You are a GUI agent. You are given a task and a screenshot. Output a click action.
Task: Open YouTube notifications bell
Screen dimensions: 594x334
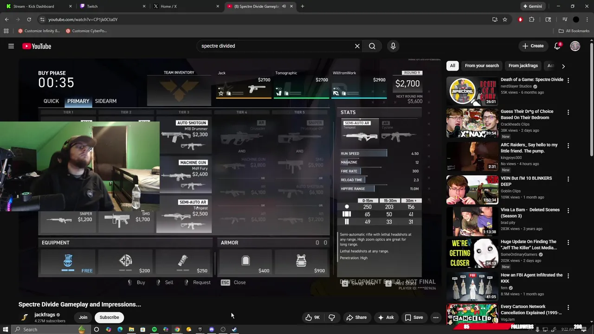(558, 46)
